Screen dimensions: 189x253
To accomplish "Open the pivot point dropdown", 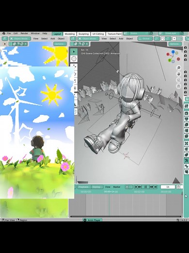I will [x=157, y=38].
